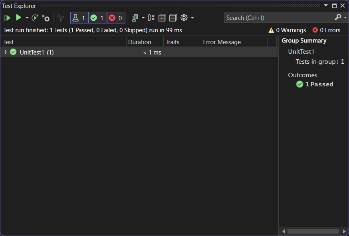Open the playlist flask icon

135,18
